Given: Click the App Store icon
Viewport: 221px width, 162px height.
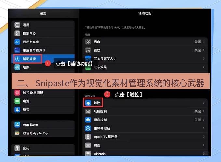Looking at the screenshot, I should point(17,125).
